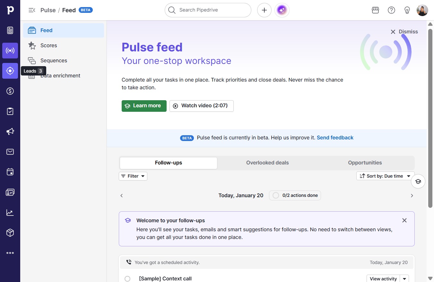434x282 pixels.
Task: Click the View activity button
Action: tap(383, 279)
